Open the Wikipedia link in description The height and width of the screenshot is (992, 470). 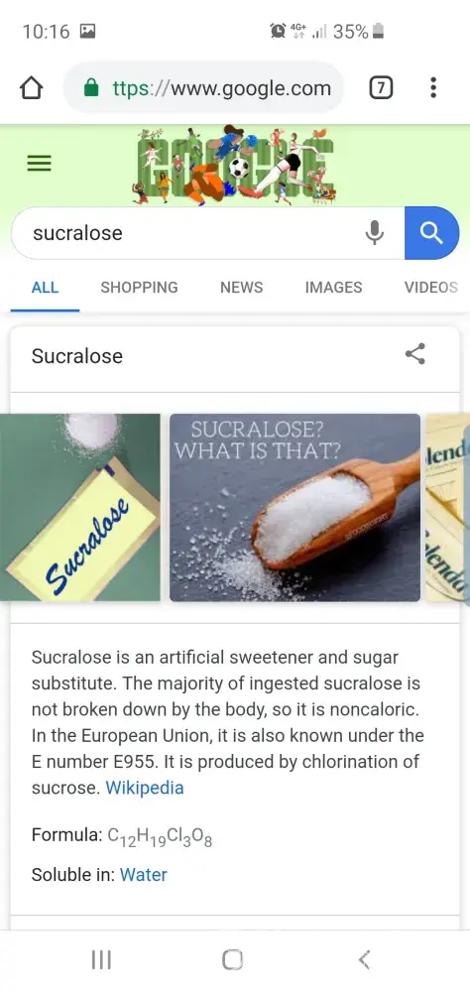144,788
